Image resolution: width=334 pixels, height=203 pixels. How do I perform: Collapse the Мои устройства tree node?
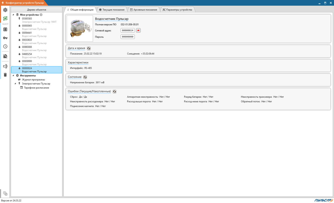[13, 15]
